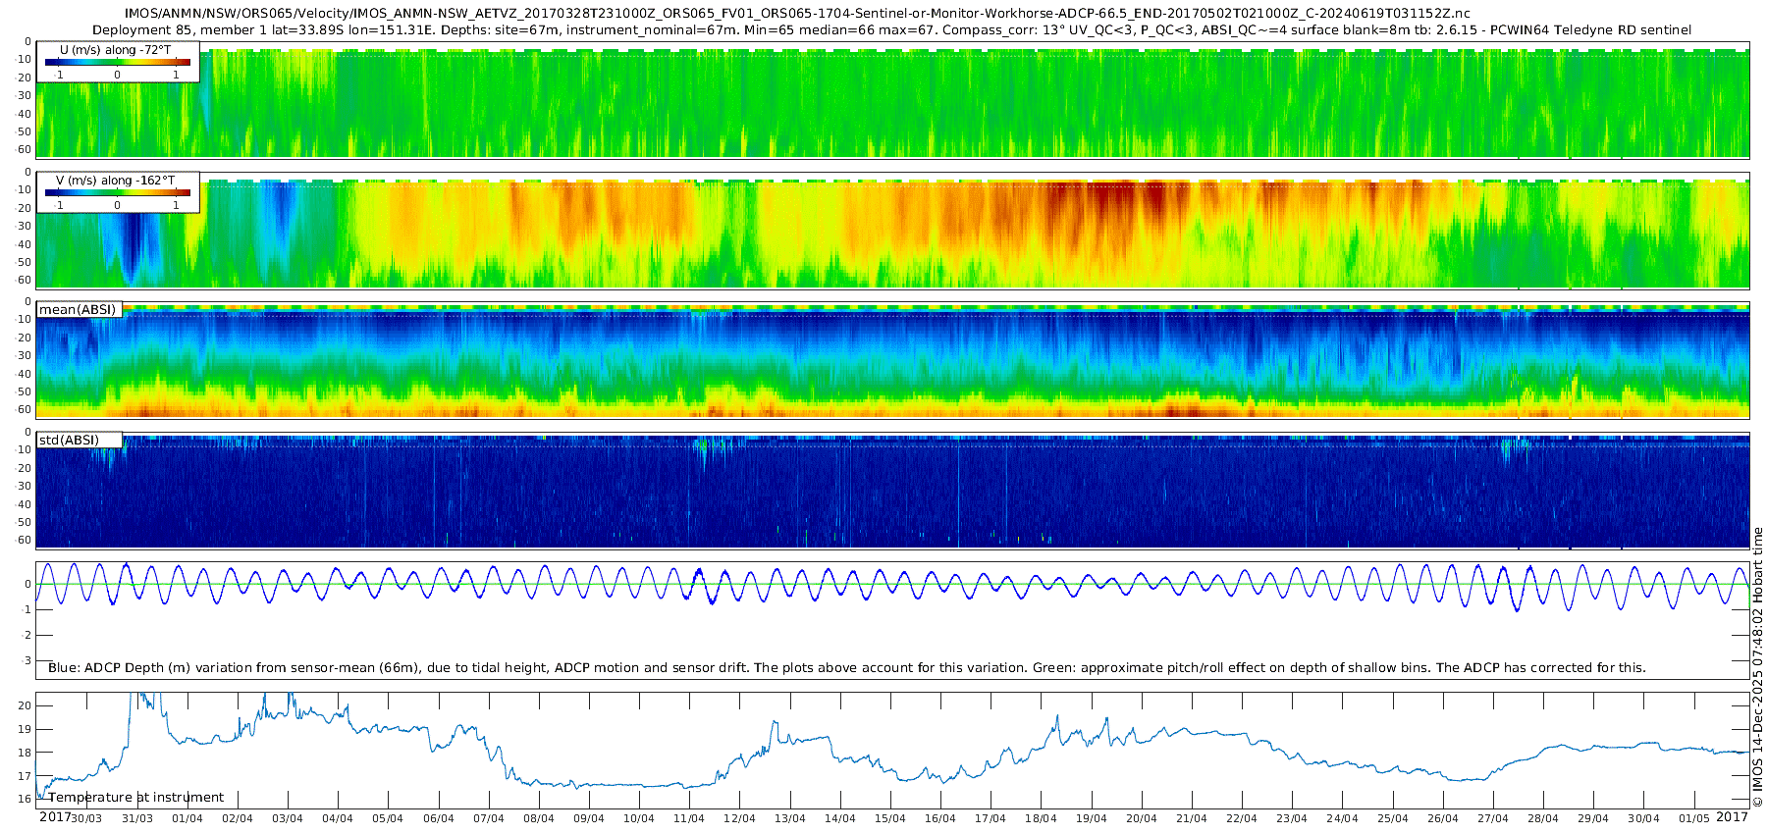Click the file path title at top

[x=797, y=14]
